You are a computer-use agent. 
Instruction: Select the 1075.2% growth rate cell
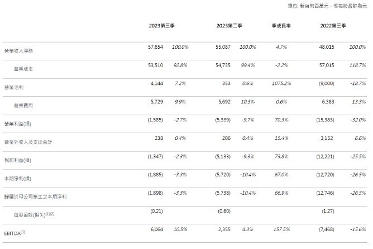pos(281,84)
